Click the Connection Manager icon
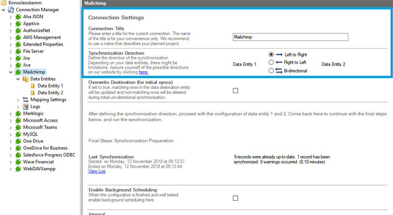The image size is (393, 215). [x=11, y=10]
